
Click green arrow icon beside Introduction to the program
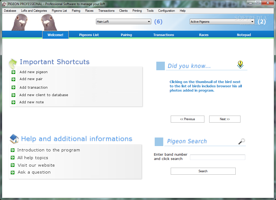[x=13, y=150]
